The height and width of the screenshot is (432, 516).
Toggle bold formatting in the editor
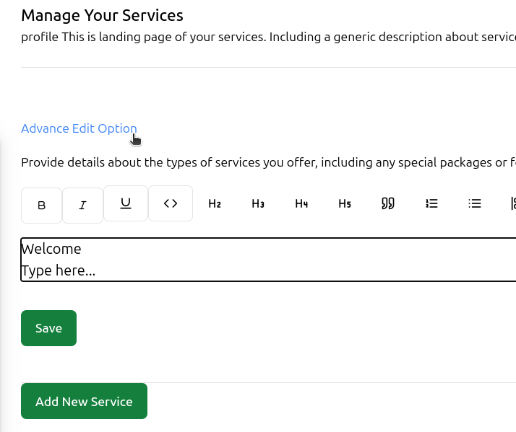click(x=41, y=206)
